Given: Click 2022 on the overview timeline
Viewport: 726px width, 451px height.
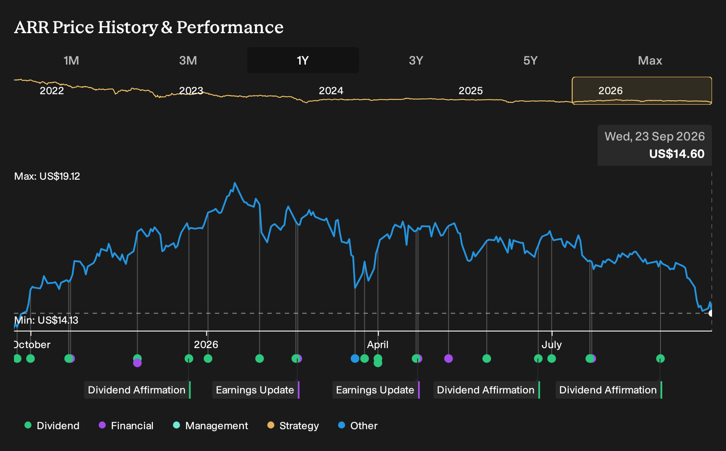Looking at the screenshot, I should (52, 91).
